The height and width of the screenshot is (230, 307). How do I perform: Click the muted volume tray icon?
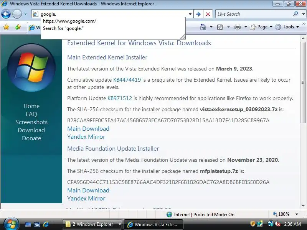(277, 224)
